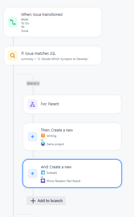Select the And: Create a new Subtask action

click(72, 173)
